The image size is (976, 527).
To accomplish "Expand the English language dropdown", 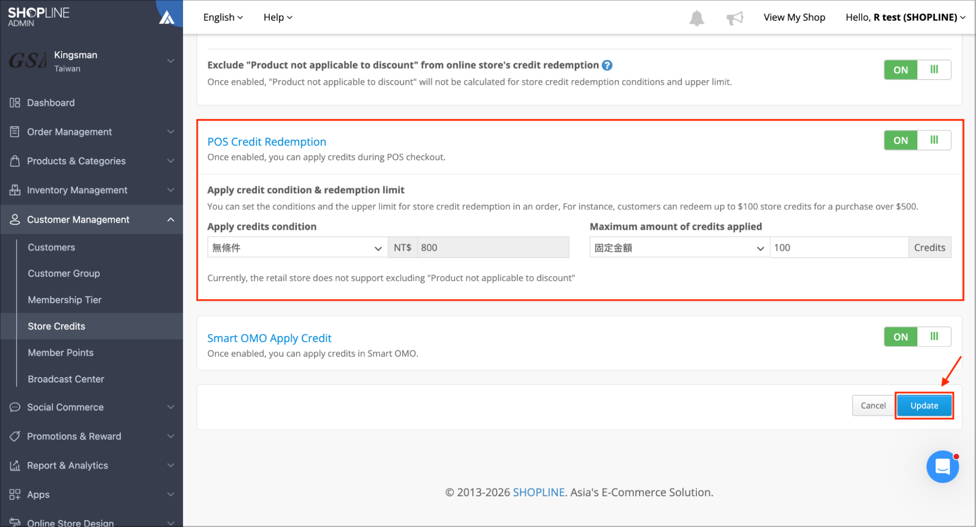I will point(223,17).
